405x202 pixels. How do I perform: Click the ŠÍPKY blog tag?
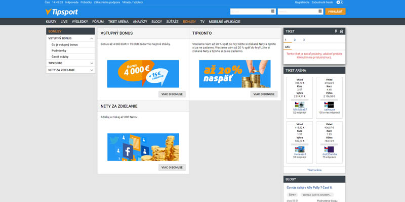(x=293, y=195)
